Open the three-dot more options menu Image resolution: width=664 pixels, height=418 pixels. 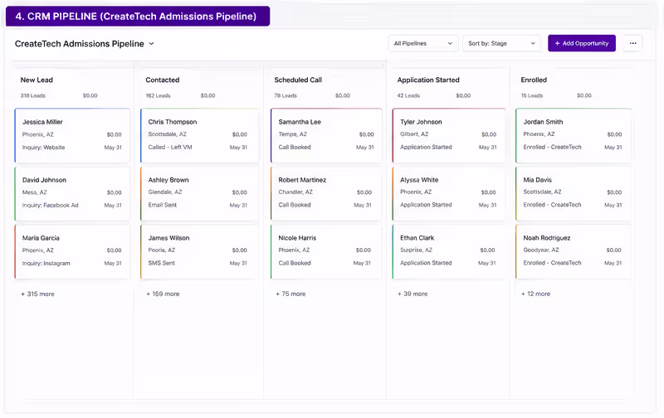[x=632, y=43]
